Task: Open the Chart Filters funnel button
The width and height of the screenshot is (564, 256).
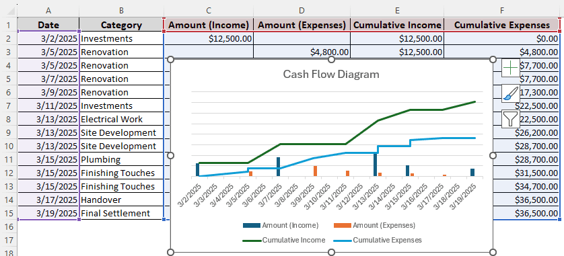Action: (510, 119)
